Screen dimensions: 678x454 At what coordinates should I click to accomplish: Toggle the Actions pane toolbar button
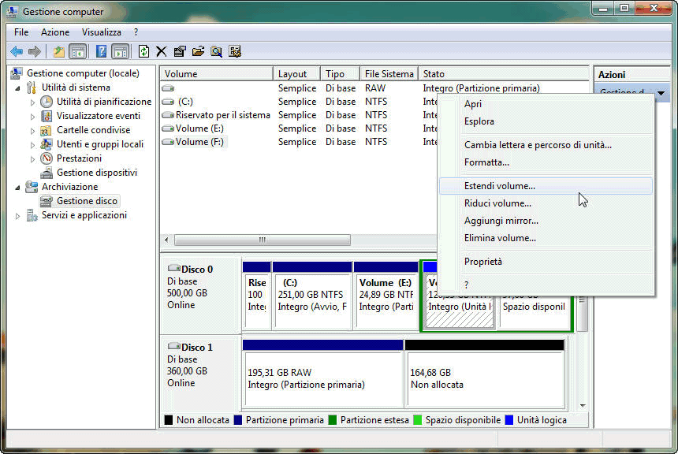coord(120,51)
